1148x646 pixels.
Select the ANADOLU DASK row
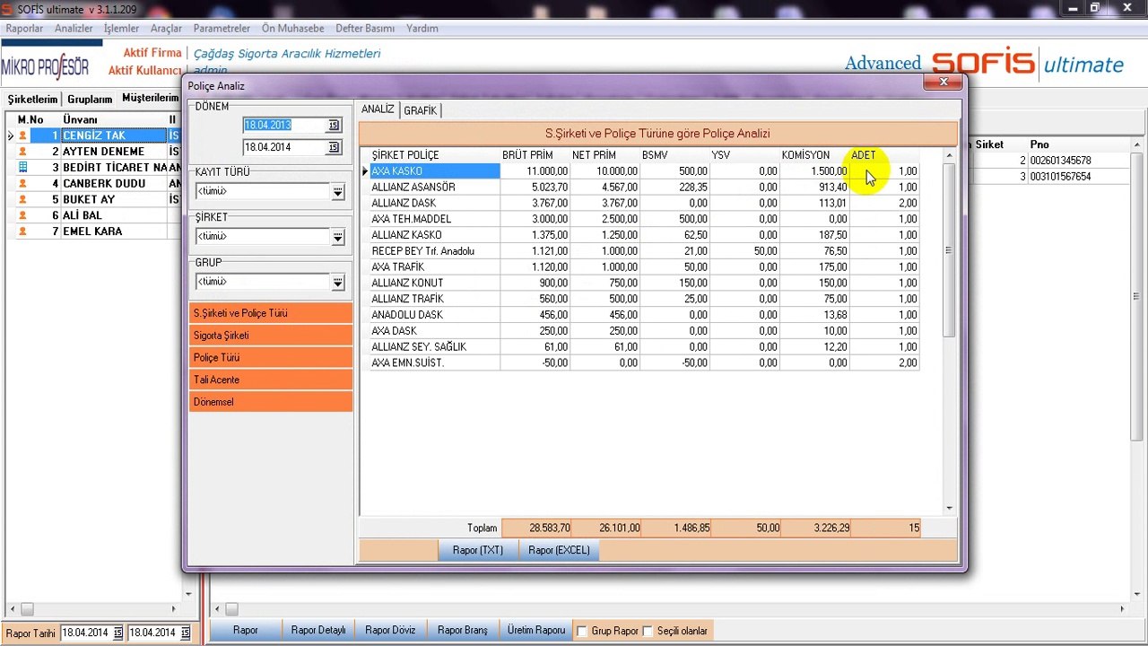644,315
